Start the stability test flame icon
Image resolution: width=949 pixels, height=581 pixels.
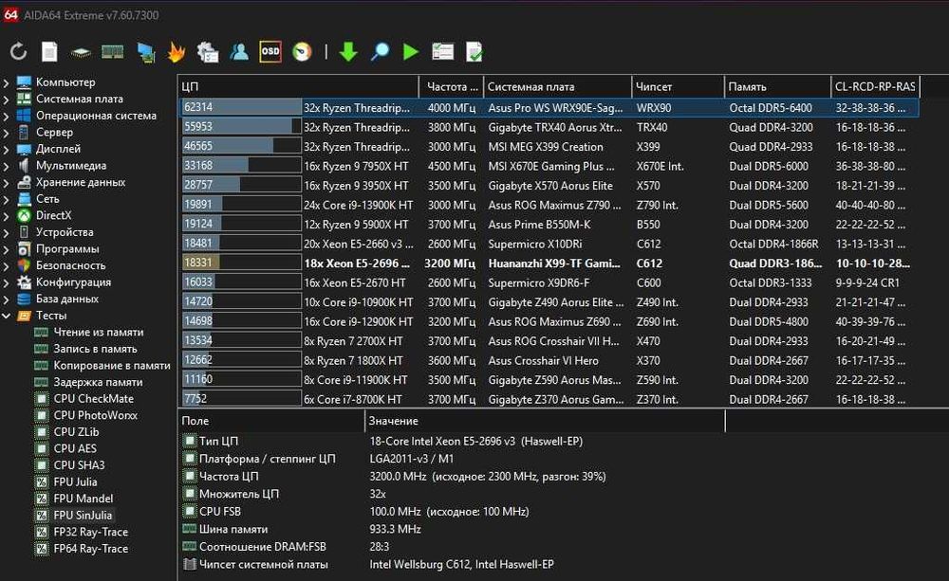[177, 52]
